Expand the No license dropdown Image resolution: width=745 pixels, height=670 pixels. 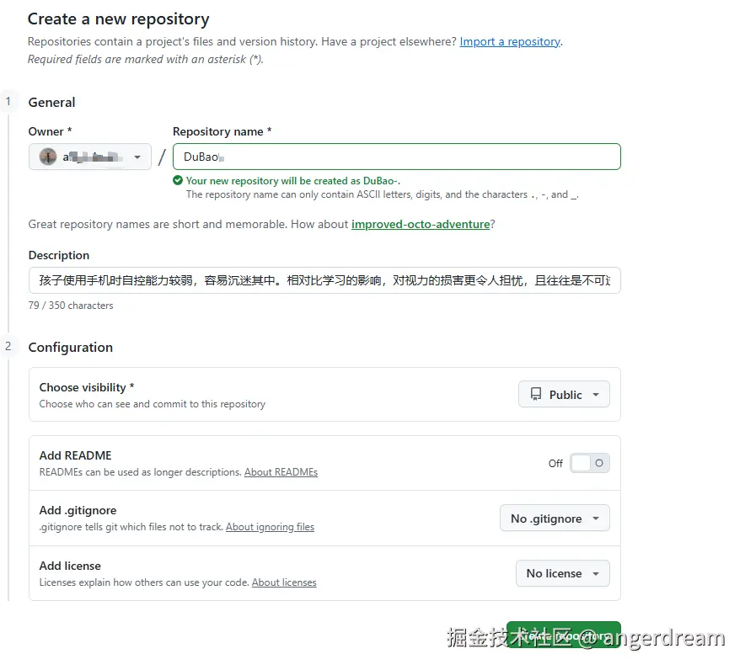[x=562, y=573]
